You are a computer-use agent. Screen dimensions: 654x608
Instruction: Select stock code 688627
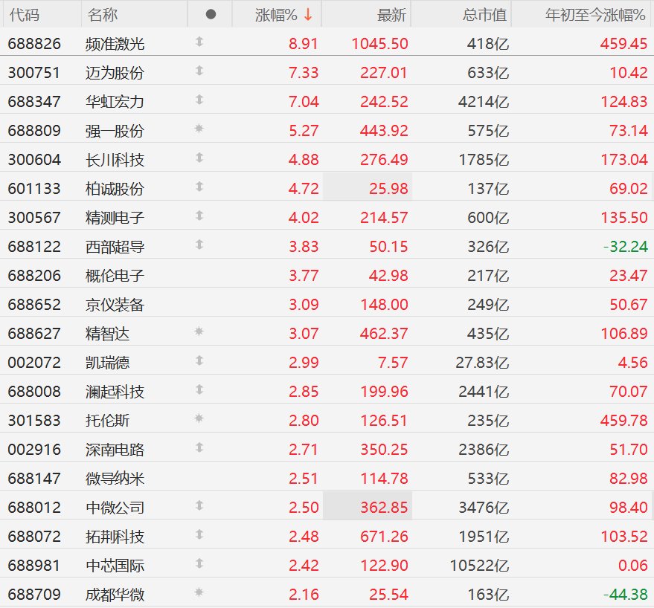pyautogui.click(x=34, y=334)
